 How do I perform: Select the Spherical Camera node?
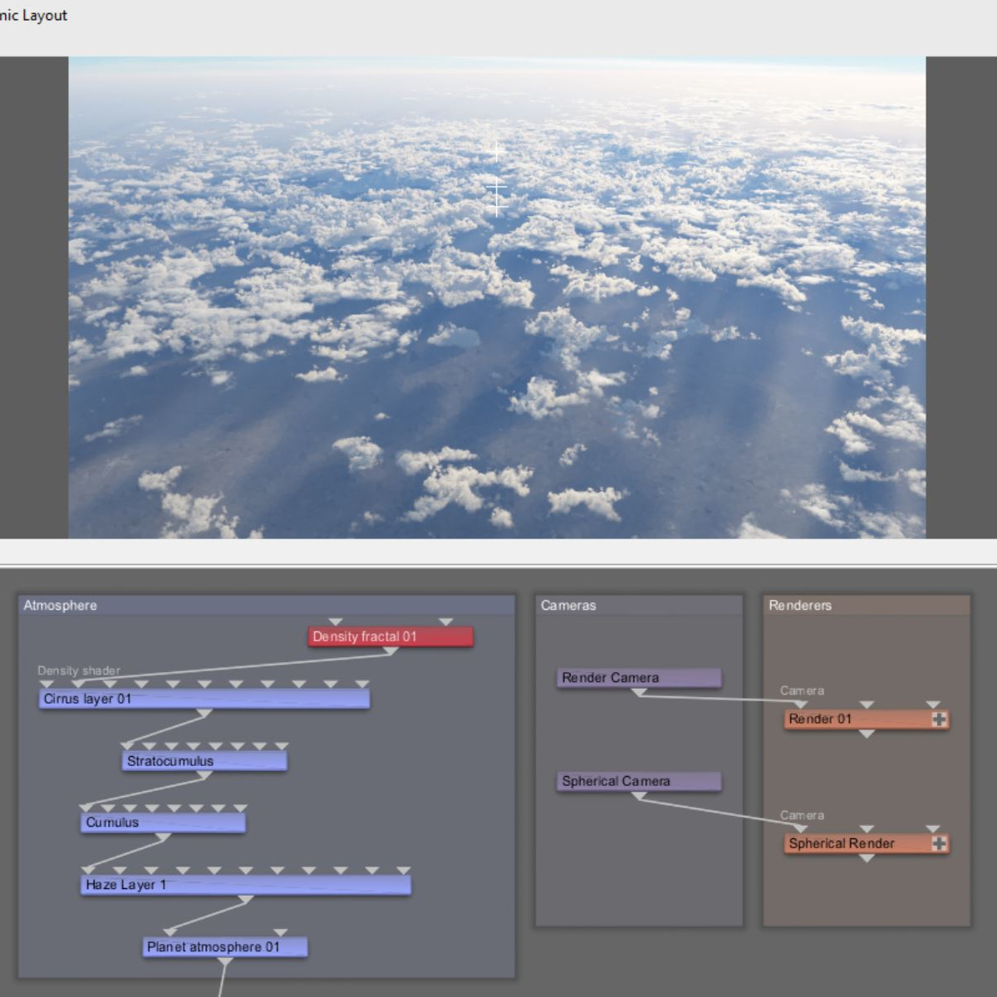coord(639,781)
